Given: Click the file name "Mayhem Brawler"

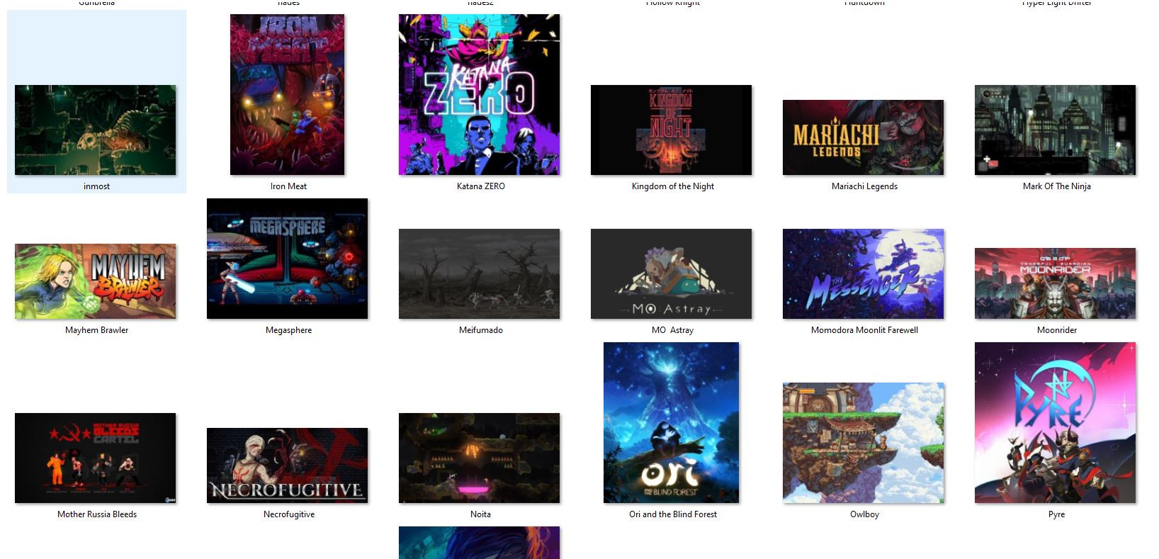Looking at the screenshot, I should click(x=96, y=330).
